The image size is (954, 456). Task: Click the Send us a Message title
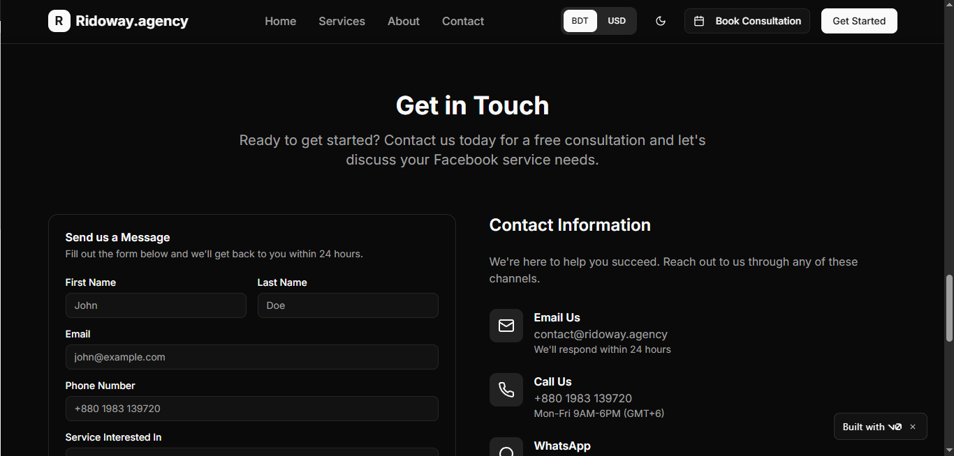coord(117,238)
